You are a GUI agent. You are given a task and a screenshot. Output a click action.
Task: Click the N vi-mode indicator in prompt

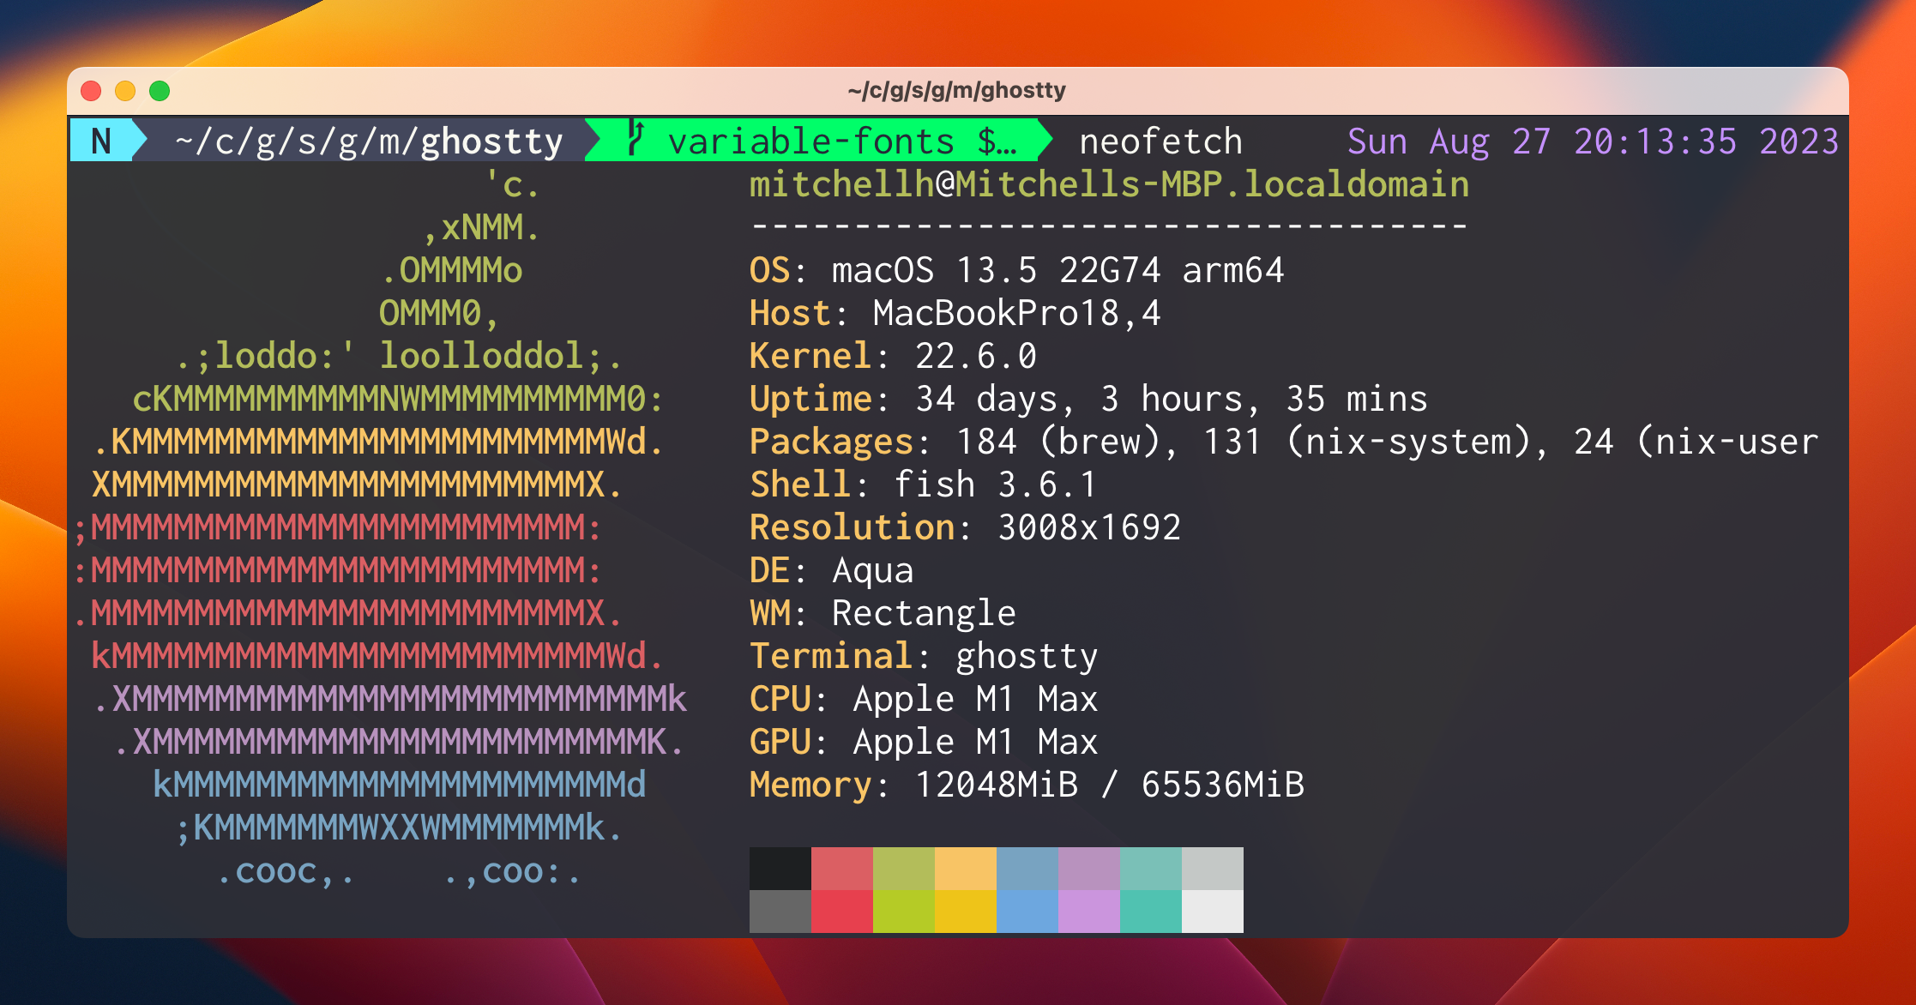click(x=101, y=141)
